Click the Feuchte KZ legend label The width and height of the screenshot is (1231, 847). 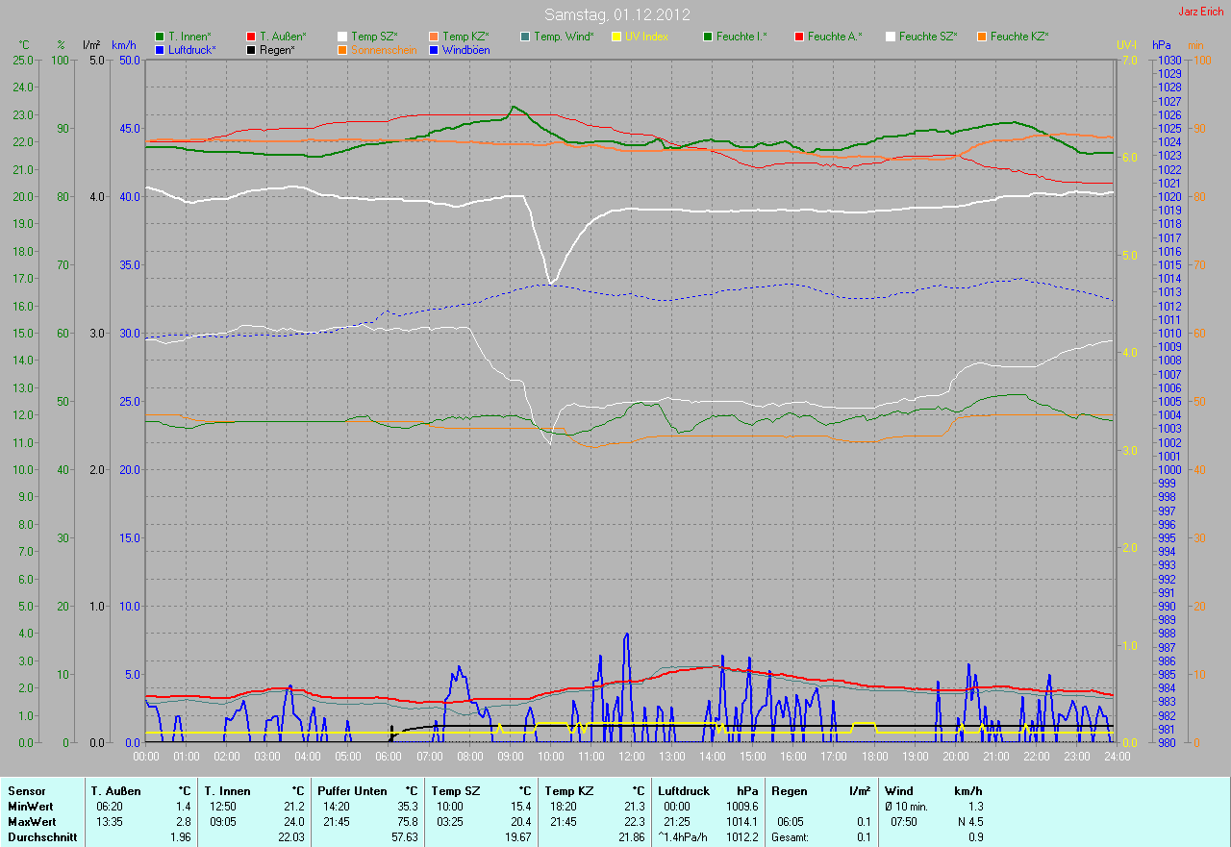pyautogui.click(x=1018, y=37)
